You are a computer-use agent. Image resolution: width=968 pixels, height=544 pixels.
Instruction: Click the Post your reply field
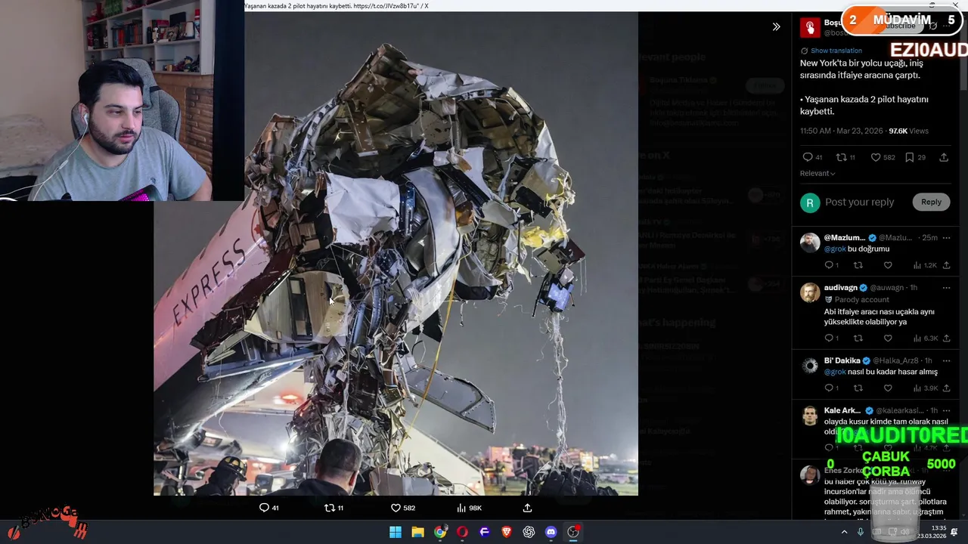point(859,202)
